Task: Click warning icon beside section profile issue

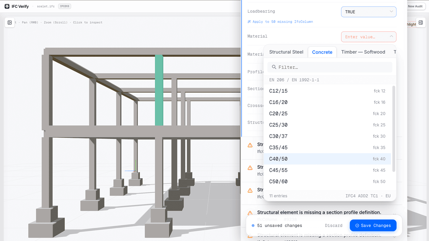Action: pyautogui.click(x=250, y=213)
